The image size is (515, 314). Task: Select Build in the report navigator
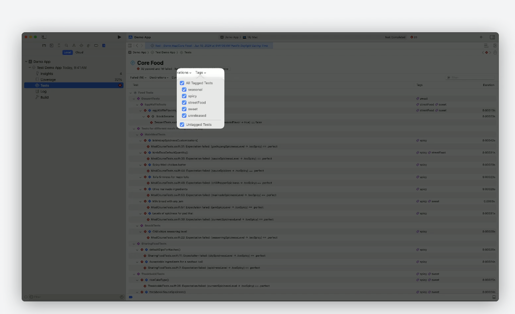(x=74, y=98)
